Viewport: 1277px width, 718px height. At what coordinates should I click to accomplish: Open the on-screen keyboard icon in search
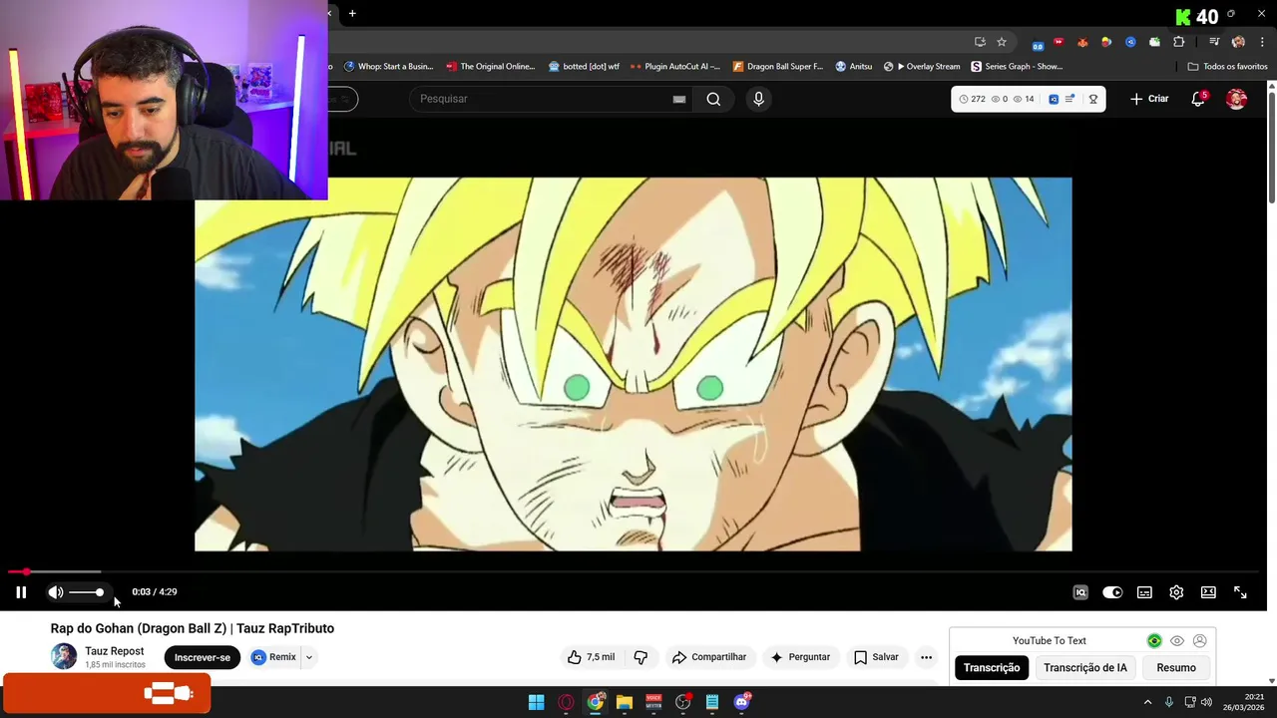point(679,99)
